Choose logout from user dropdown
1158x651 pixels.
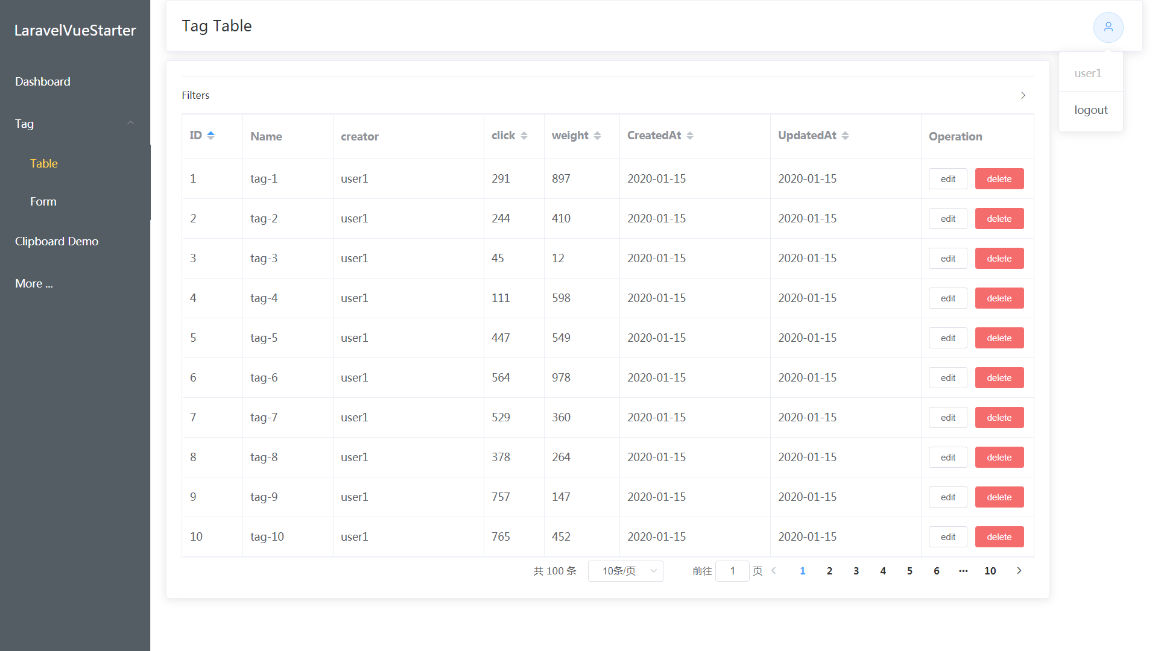(1090, 110)
